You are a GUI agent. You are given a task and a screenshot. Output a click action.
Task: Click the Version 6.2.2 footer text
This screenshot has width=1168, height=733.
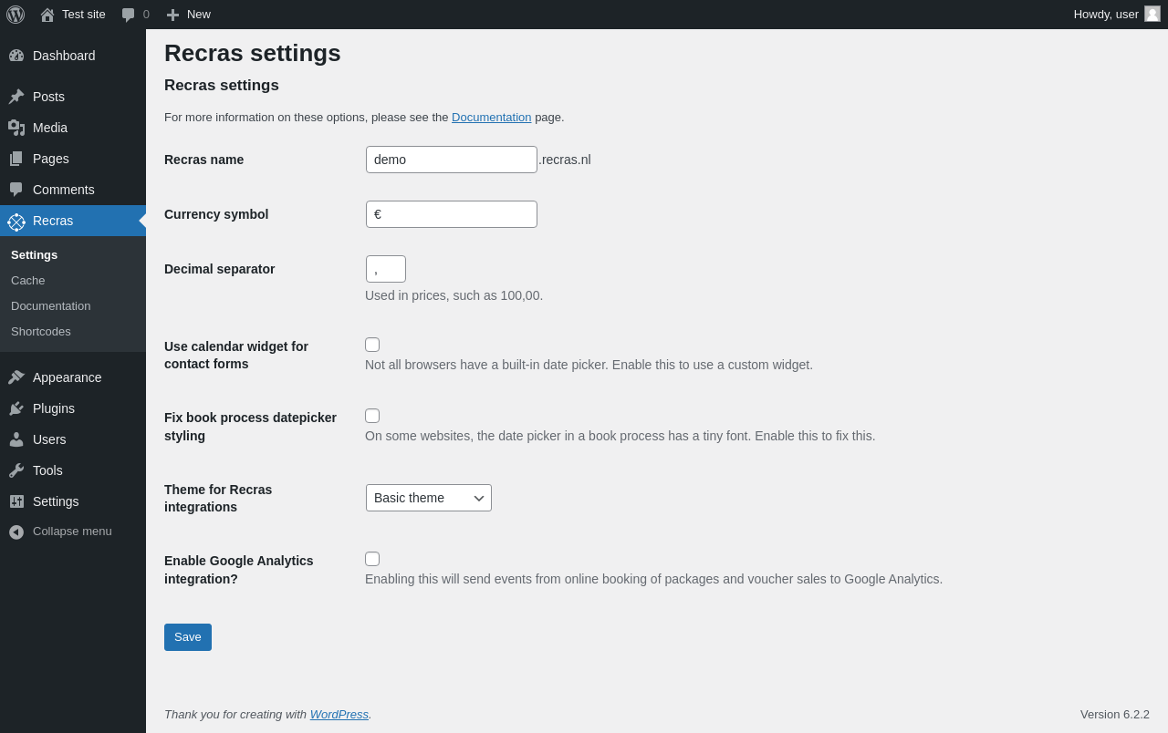pos(1115,714)
